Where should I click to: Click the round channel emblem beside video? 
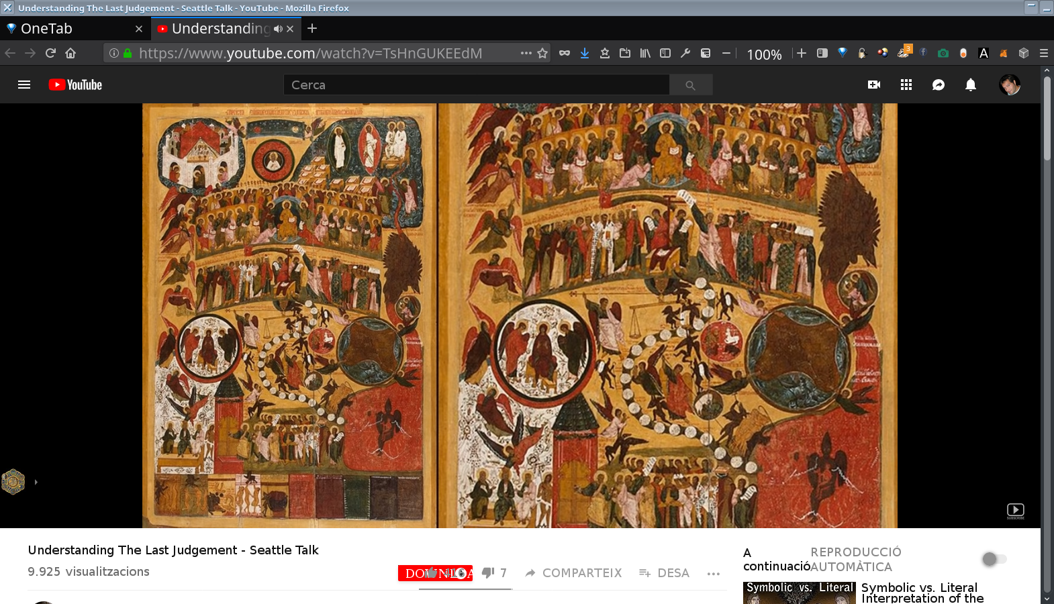point(13,482)
